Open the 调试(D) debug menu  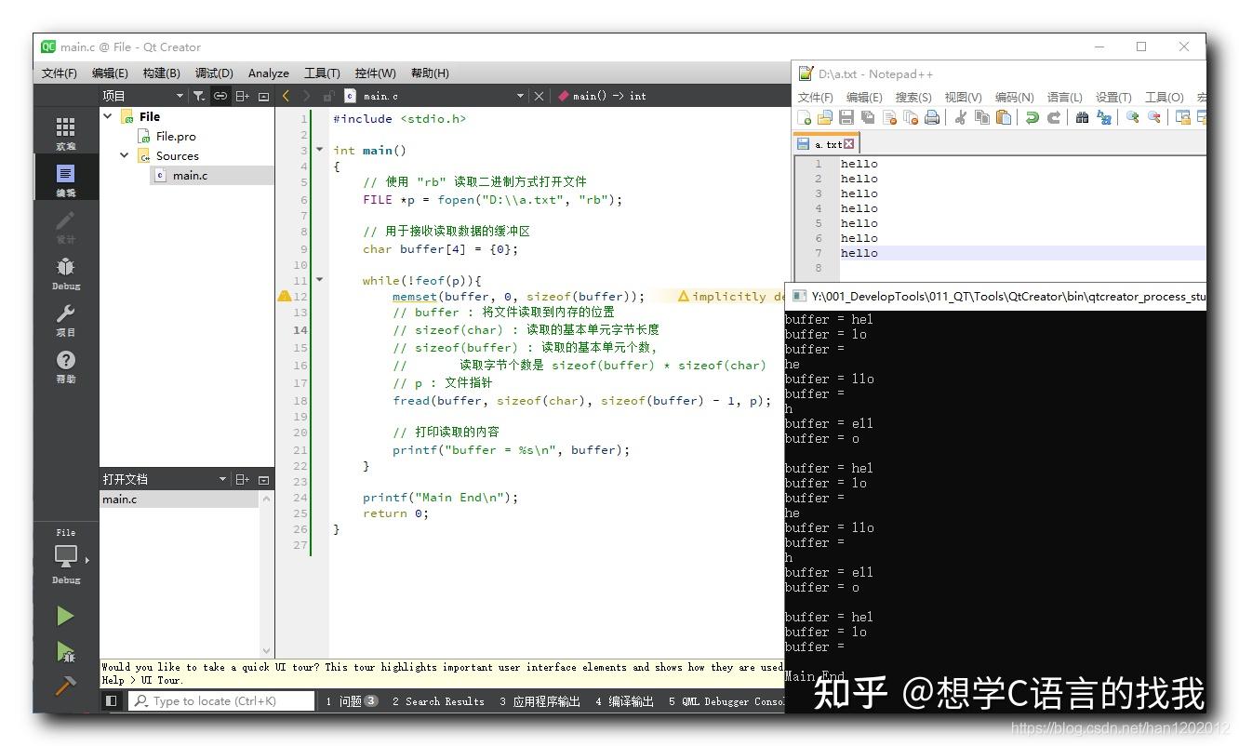213,73
